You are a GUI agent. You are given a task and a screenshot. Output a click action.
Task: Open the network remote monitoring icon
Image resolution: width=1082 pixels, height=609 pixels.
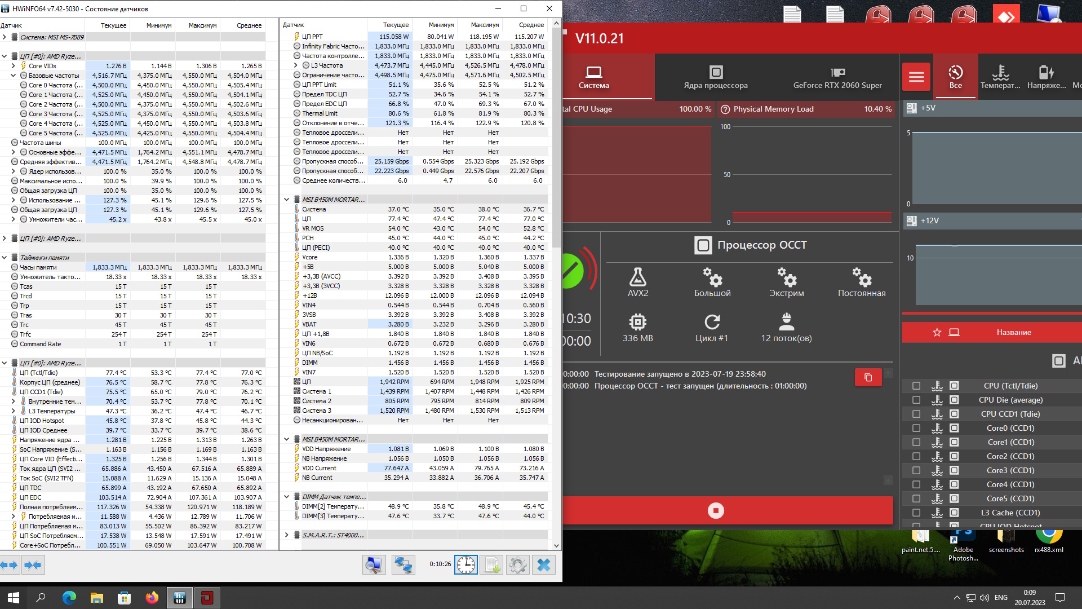(403, 564)
